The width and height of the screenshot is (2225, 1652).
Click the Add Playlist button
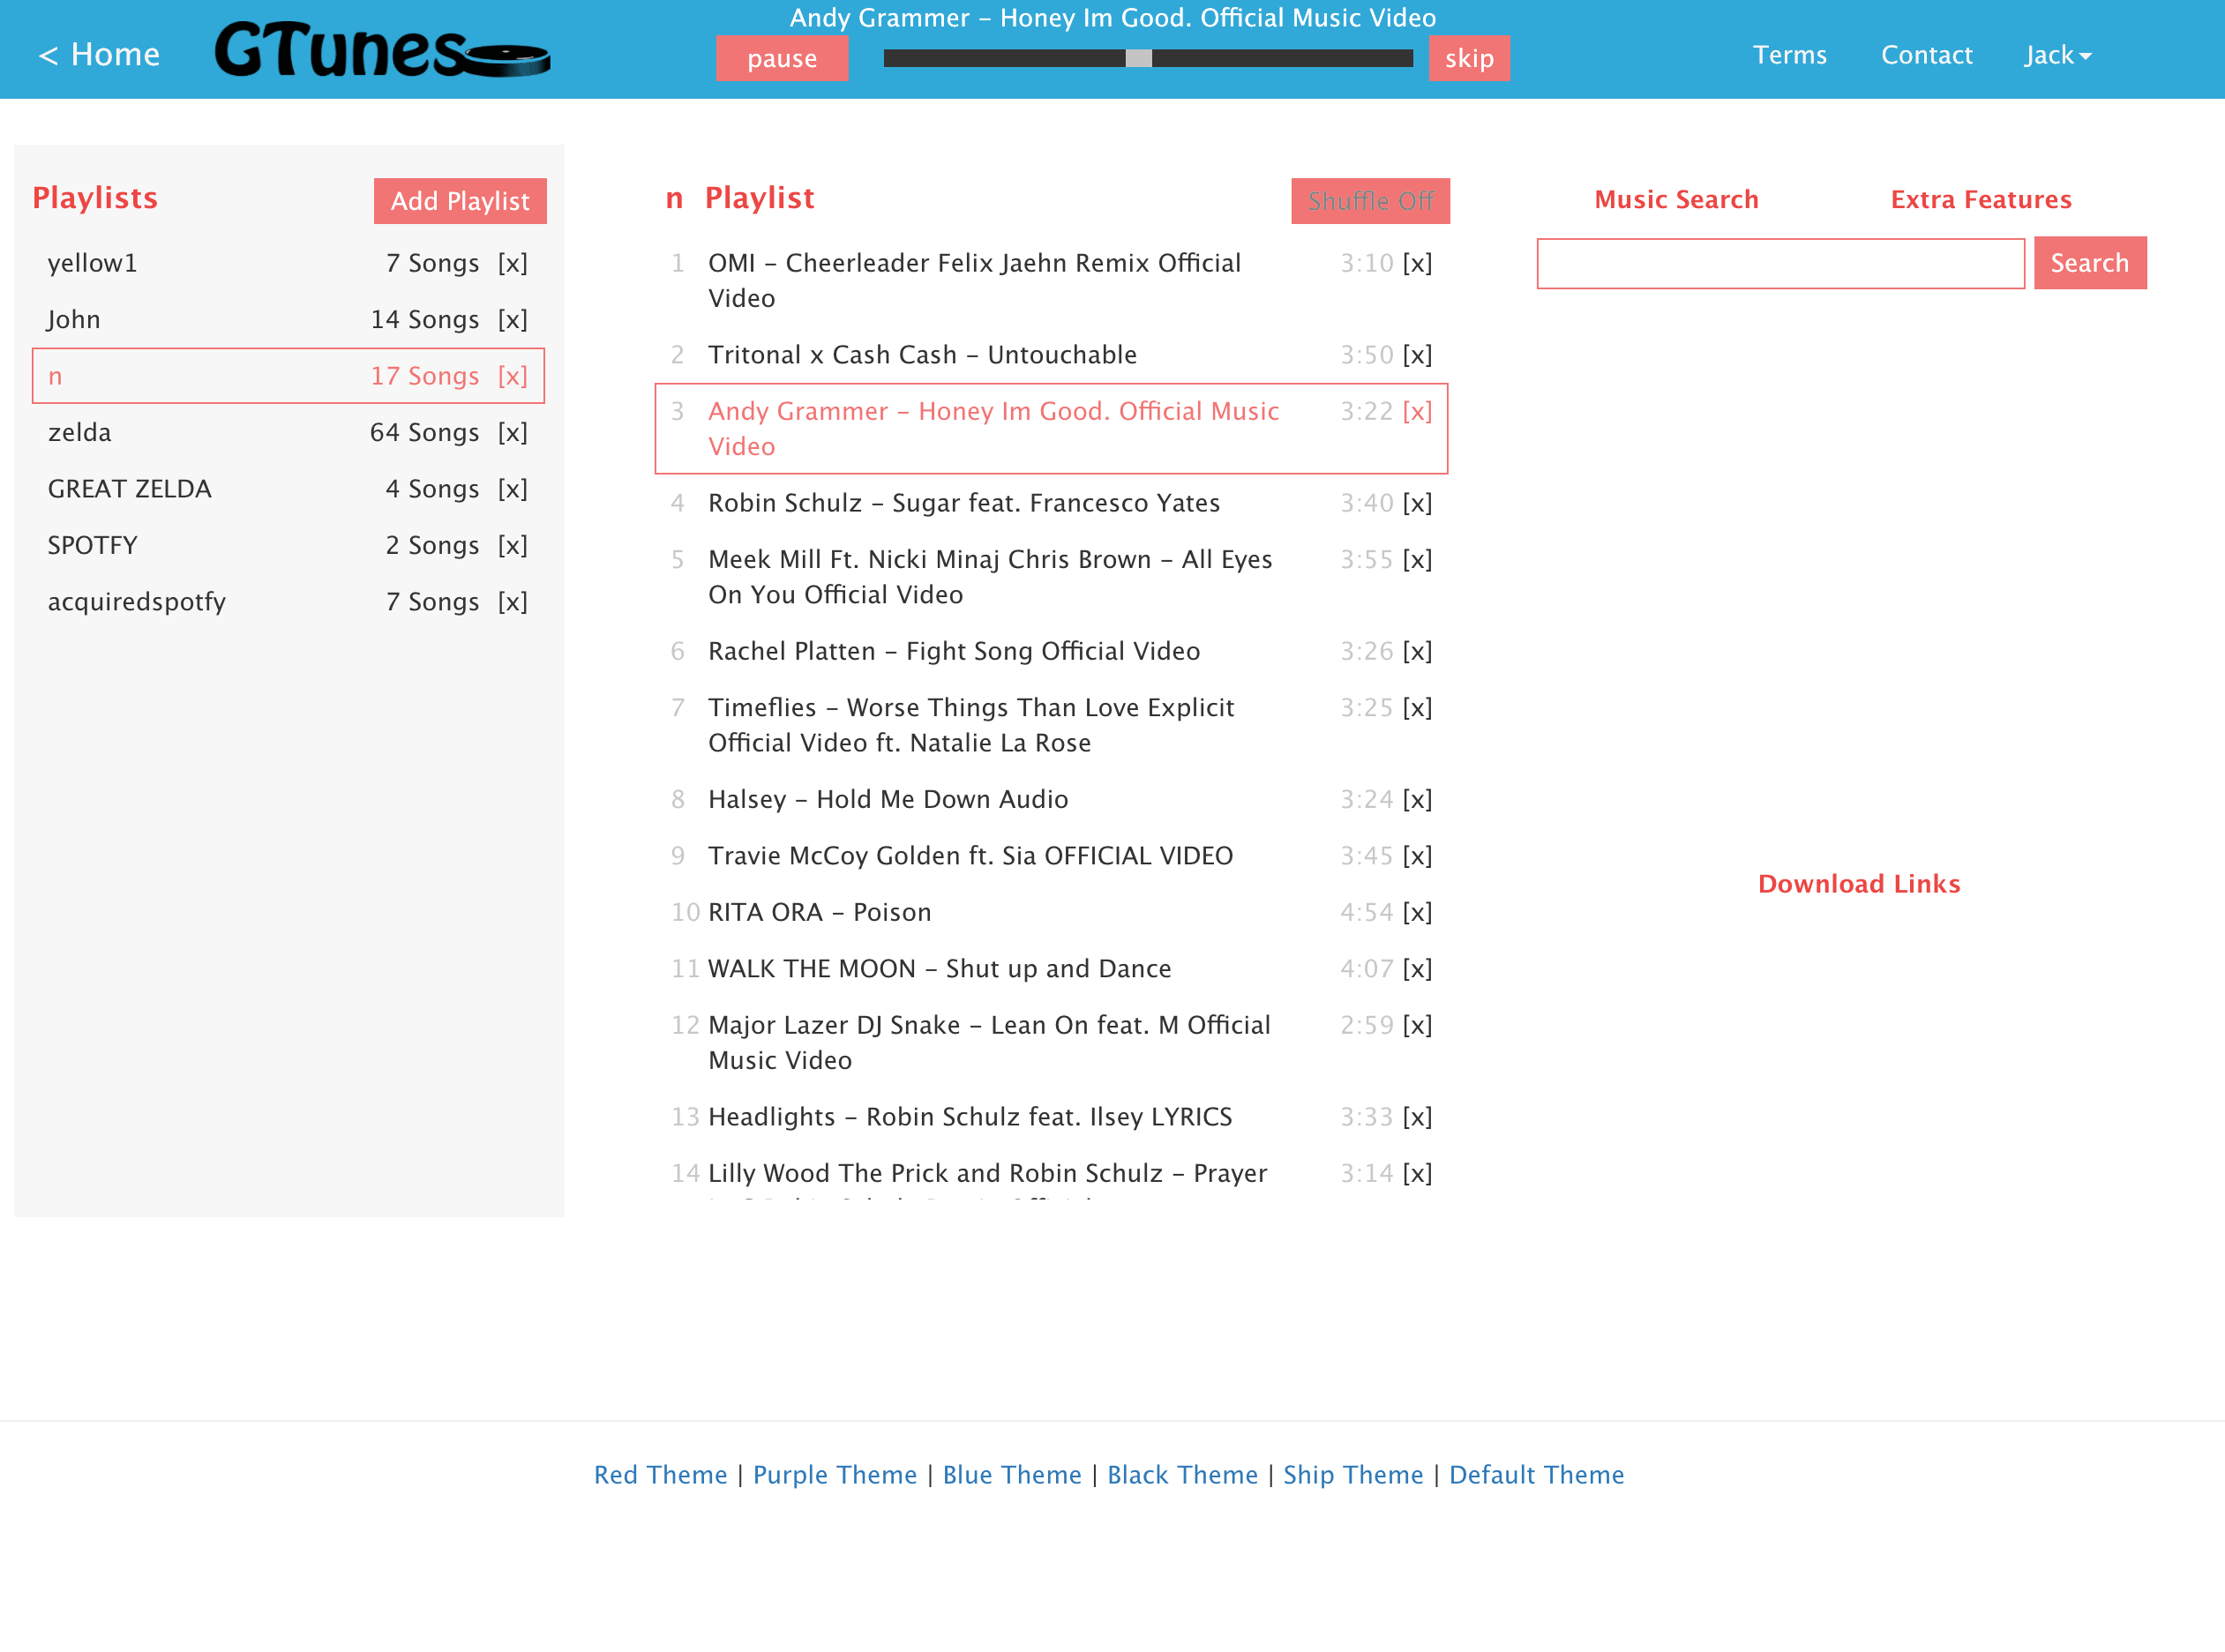(x=460, y=201)
